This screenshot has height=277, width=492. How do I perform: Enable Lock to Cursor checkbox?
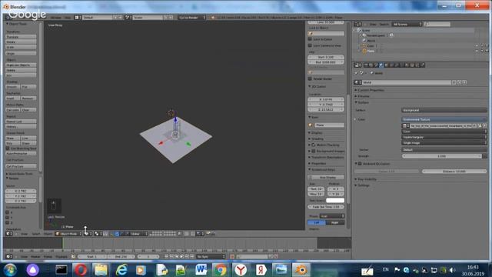310,39
